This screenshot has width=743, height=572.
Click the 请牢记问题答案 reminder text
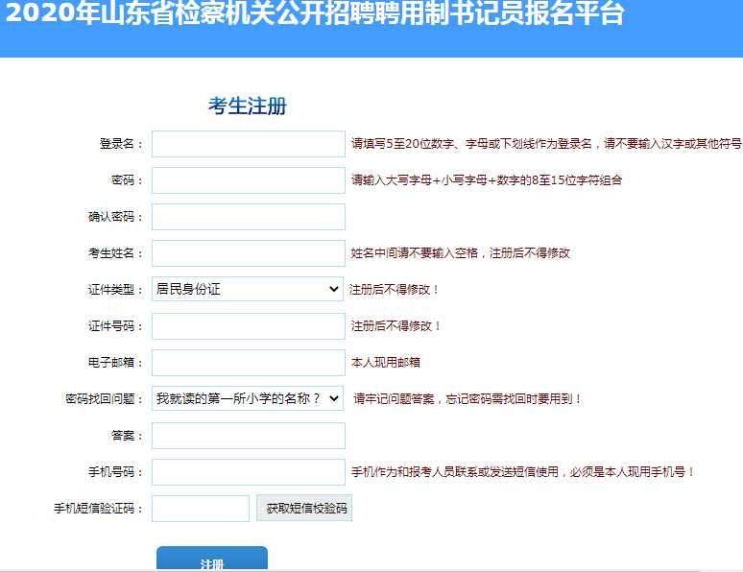(x=467, y=399)
